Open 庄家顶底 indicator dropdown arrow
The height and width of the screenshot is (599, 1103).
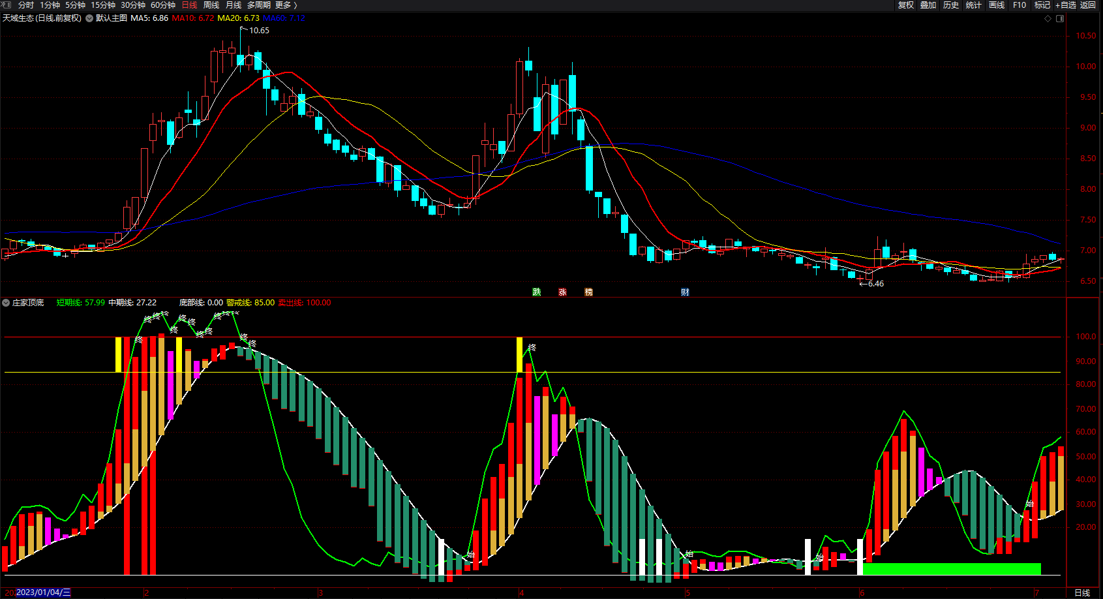(6, 303)
